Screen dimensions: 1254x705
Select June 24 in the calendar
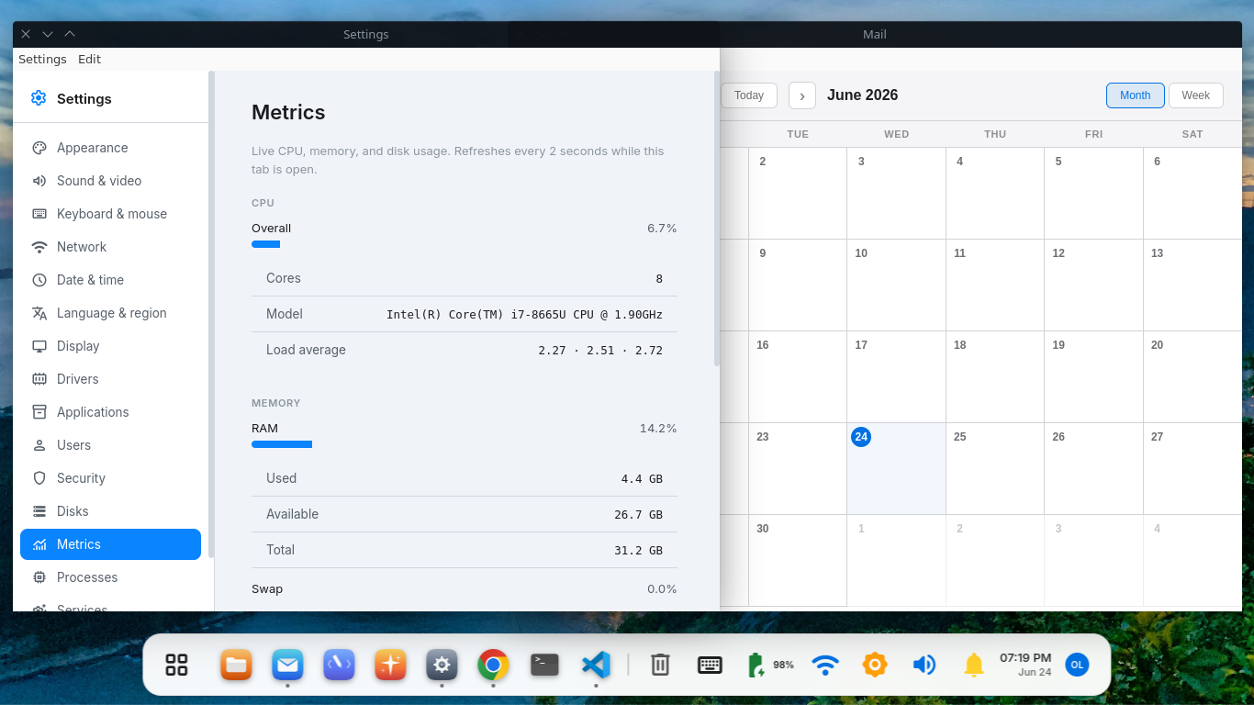[x=896, y=468]
